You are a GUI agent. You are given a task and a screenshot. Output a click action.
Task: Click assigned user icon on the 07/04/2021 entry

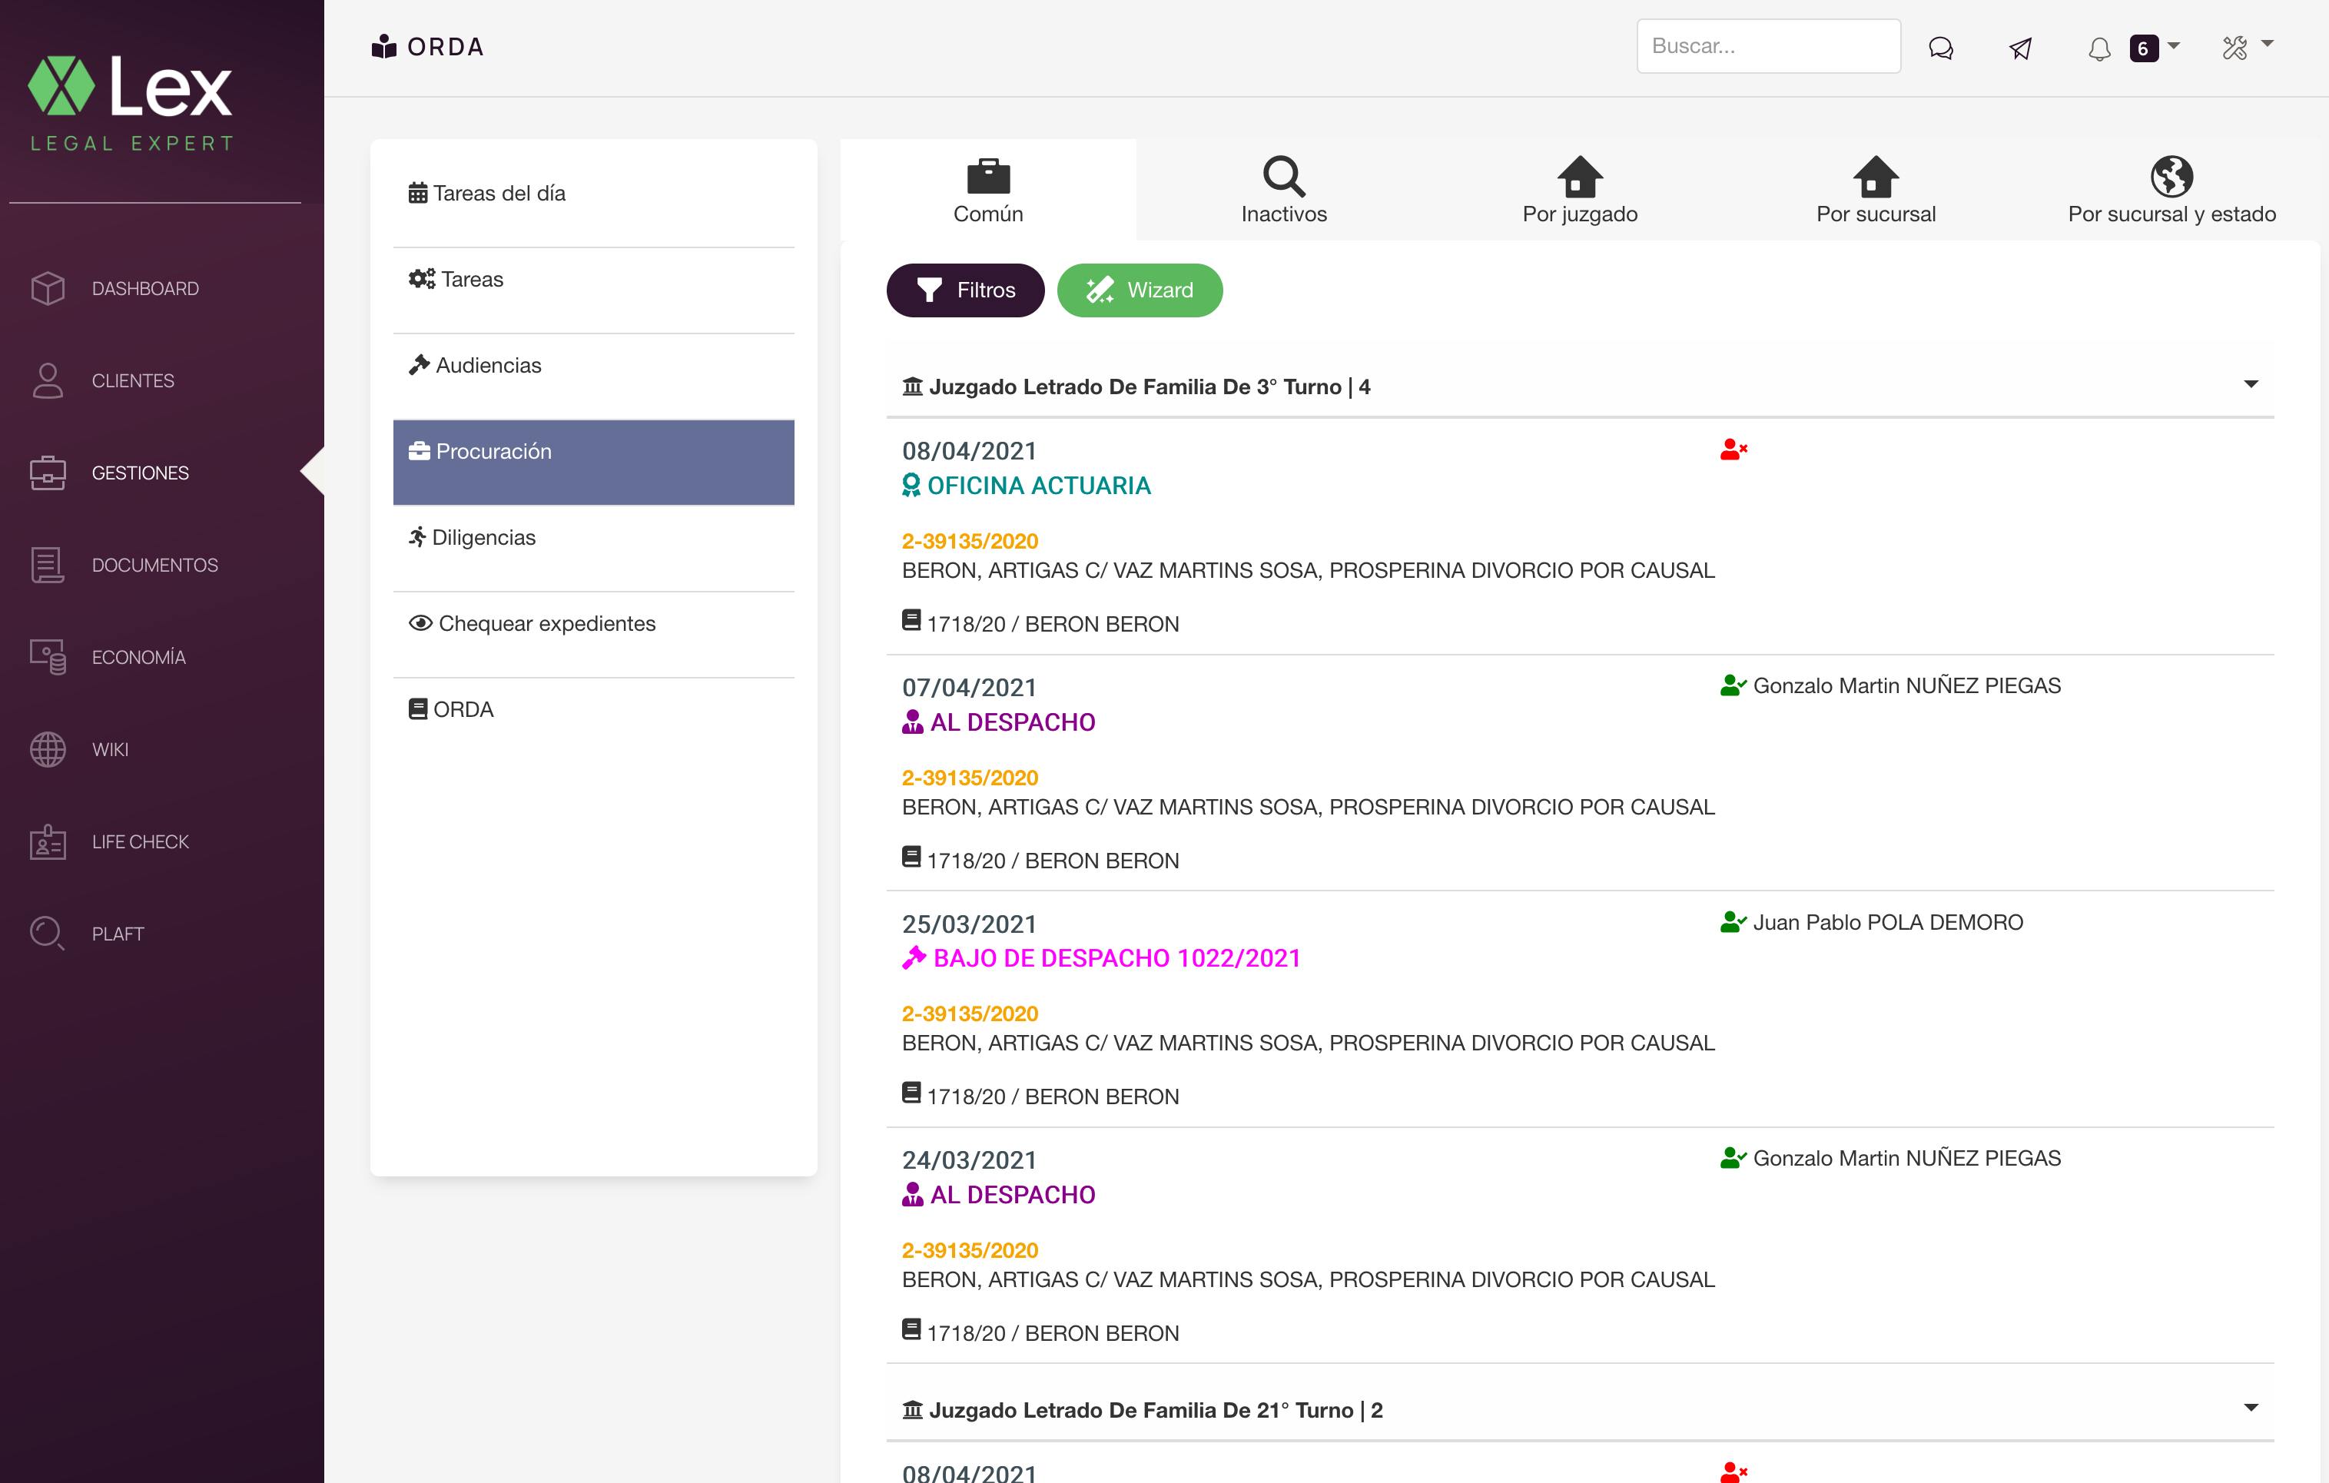pos(1733,685)
